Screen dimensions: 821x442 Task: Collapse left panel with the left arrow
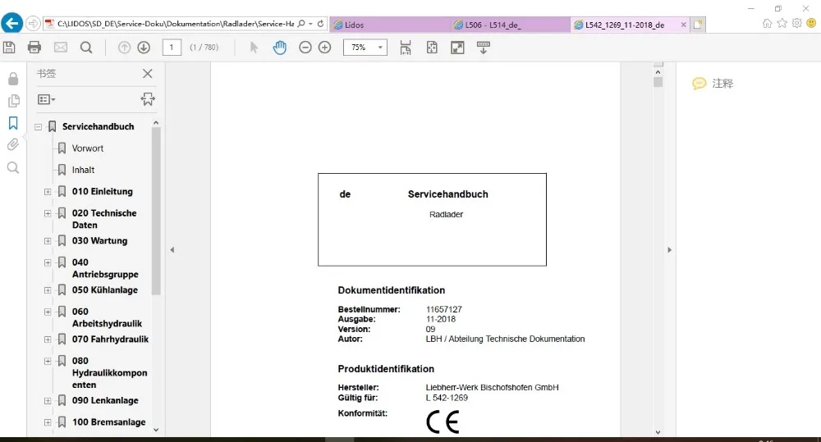[x=172, y=250]
